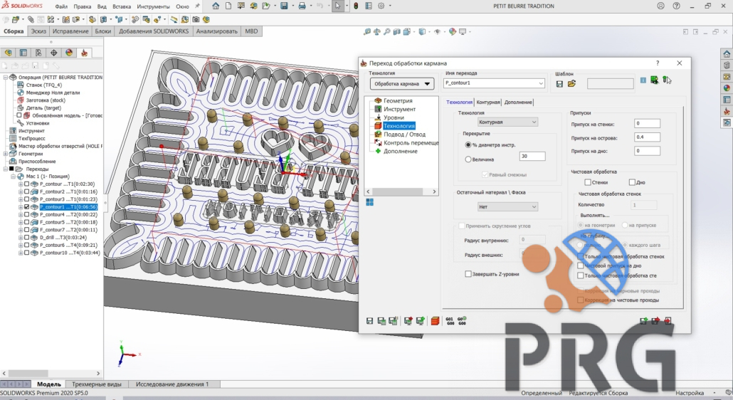Click the dialog tree horizontal scrollbar
This screenshot has width=733, height=400.
tap(401, 191)
